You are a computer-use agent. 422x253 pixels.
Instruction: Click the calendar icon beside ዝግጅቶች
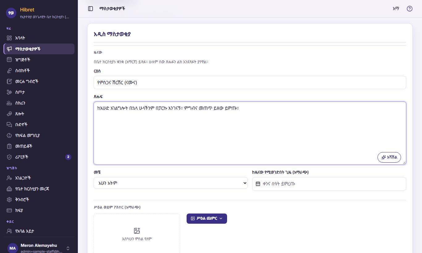9,60
